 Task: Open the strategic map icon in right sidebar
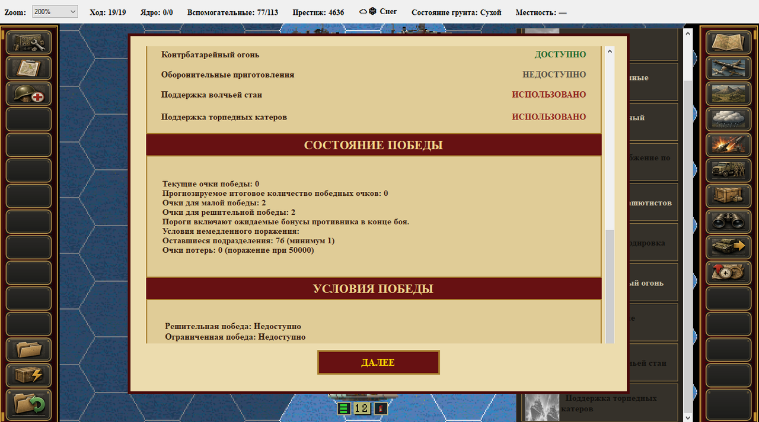point(729,43)
